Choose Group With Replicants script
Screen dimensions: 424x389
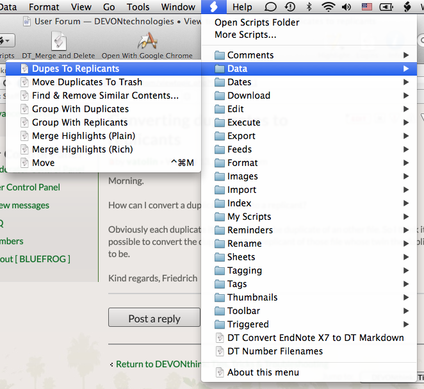click(103, 122)
